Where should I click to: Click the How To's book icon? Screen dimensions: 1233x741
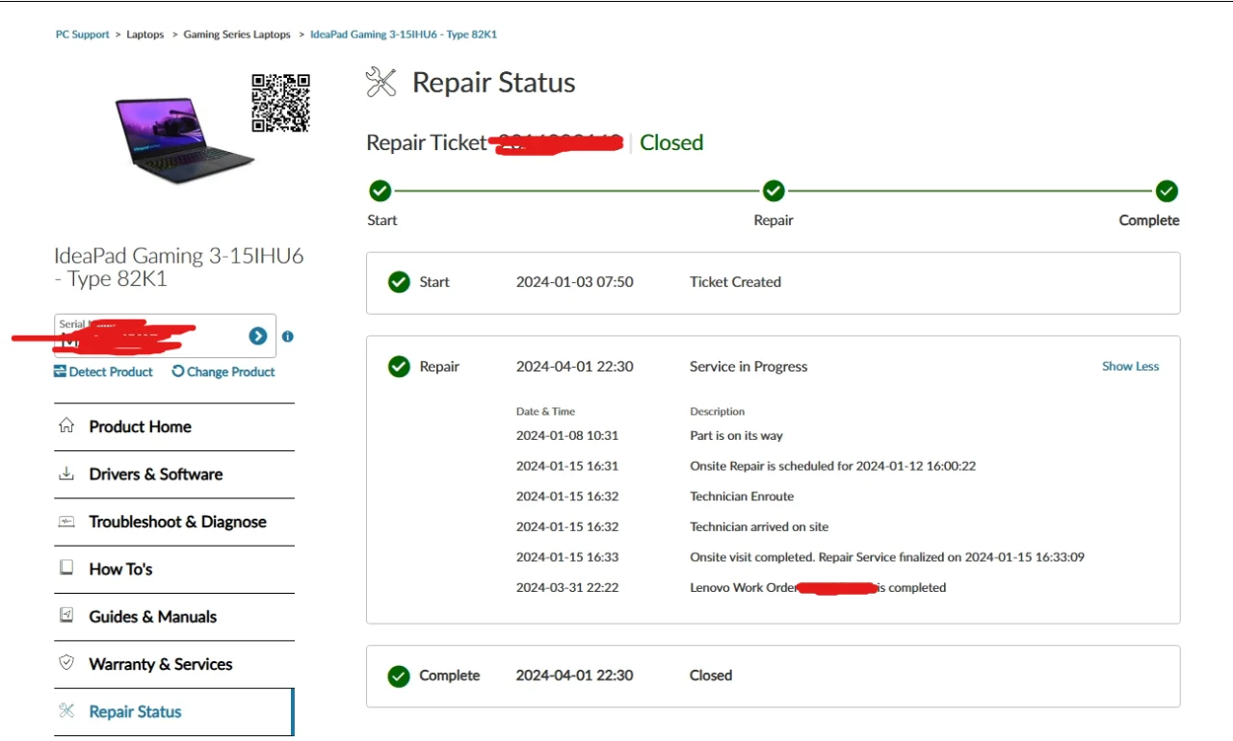pyautogui.click(x=66, y=568)
